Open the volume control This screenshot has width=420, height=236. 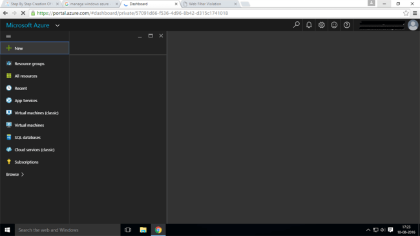pyautogui.click(x=383, y=230)
